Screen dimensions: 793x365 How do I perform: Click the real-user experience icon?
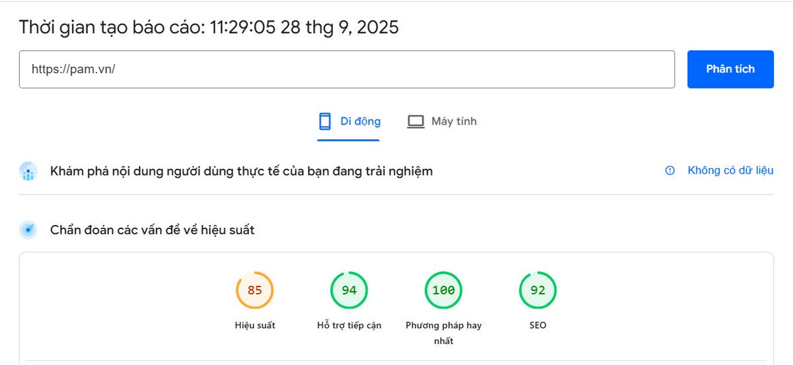click(28, 172)
